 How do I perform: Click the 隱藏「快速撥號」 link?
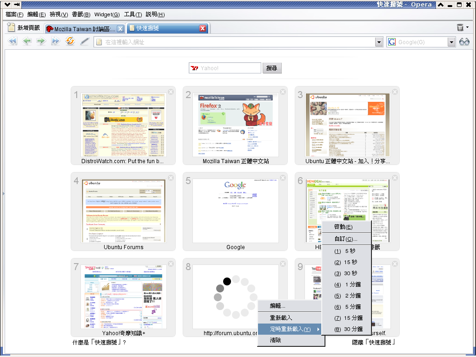point(374,343)
